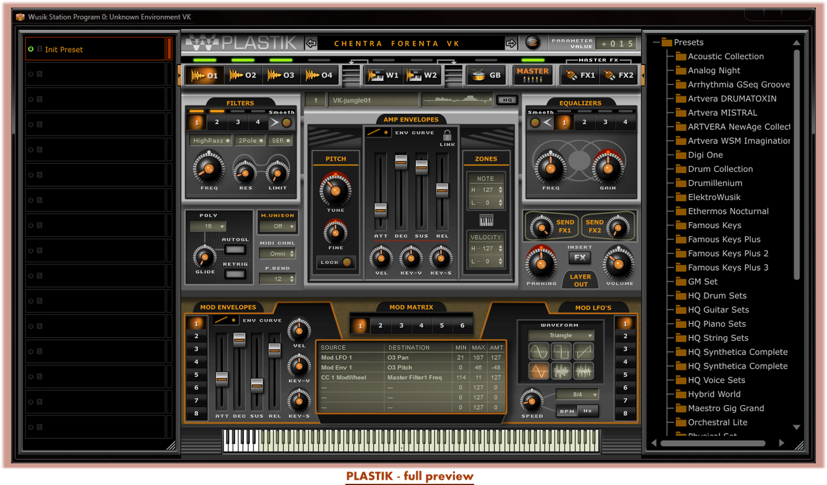This screenshot has height=485, width=827.
Task: Open the SER filter routing dropdown
Action: point(281,141)
